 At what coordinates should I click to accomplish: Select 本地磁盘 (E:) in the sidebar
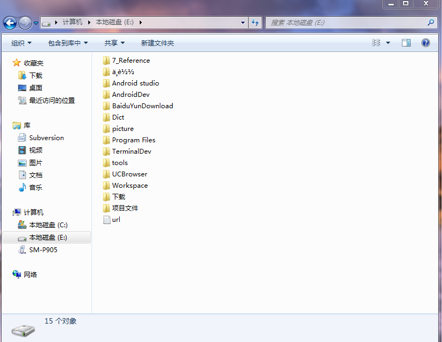[47, 238]
